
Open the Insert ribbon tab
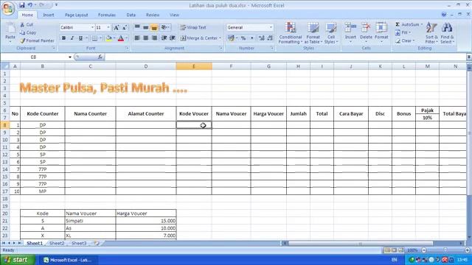pyautogui.click(x=49, y=15)
